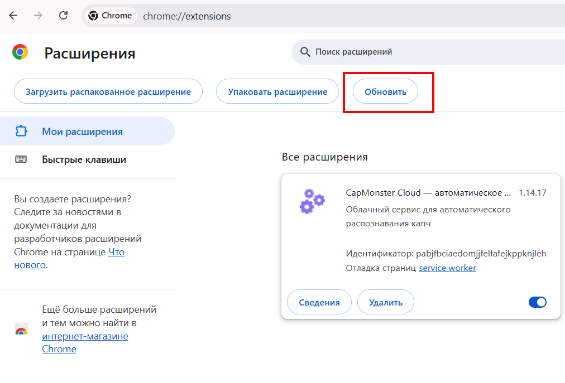
Task: Focus the Поиск расширений search field
Action: point(429,52)
